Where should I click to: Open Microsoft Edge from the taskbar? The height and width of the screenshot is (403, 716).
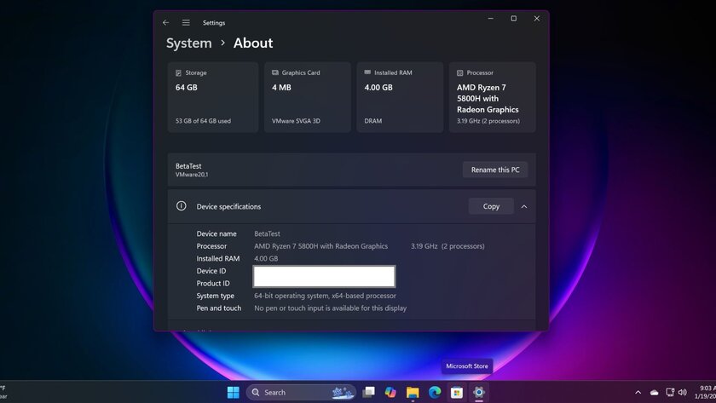(435, 392)
